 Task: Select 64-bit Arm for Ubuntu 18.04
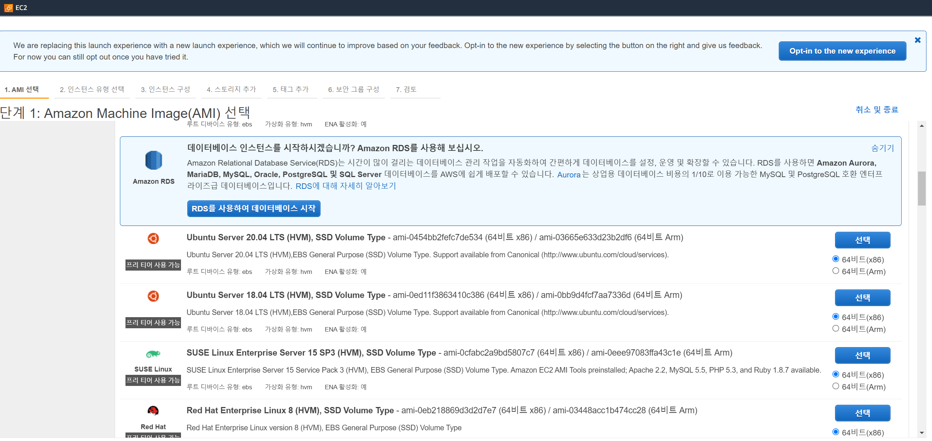click(x=835, y=329)
